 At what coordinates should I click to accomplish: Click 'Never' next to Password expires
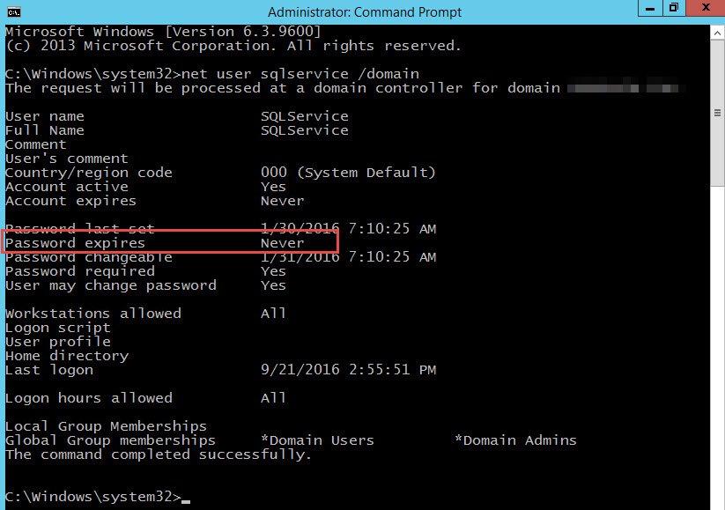(x=283, y=243)
